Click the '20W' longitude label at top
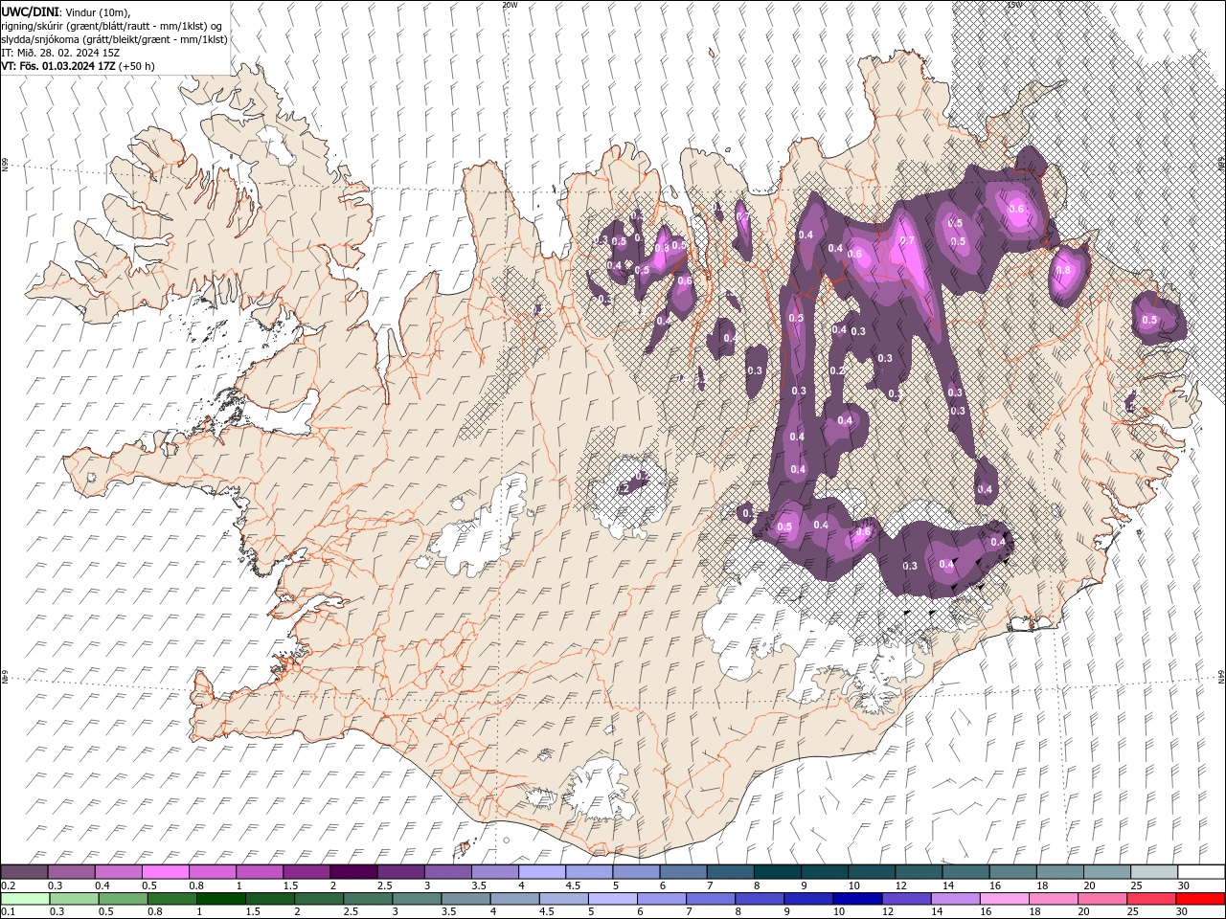Viewport: 1226px width, 919px height. [x=510, y=5]
